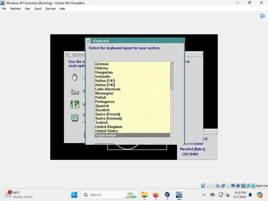Select Swiss (German) keyboard layout
The width and height of the screenshot is (268, 201).
tap(132, 118)
